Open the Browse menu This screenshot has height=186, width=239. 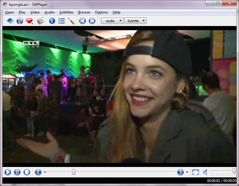tap(84, 12)
